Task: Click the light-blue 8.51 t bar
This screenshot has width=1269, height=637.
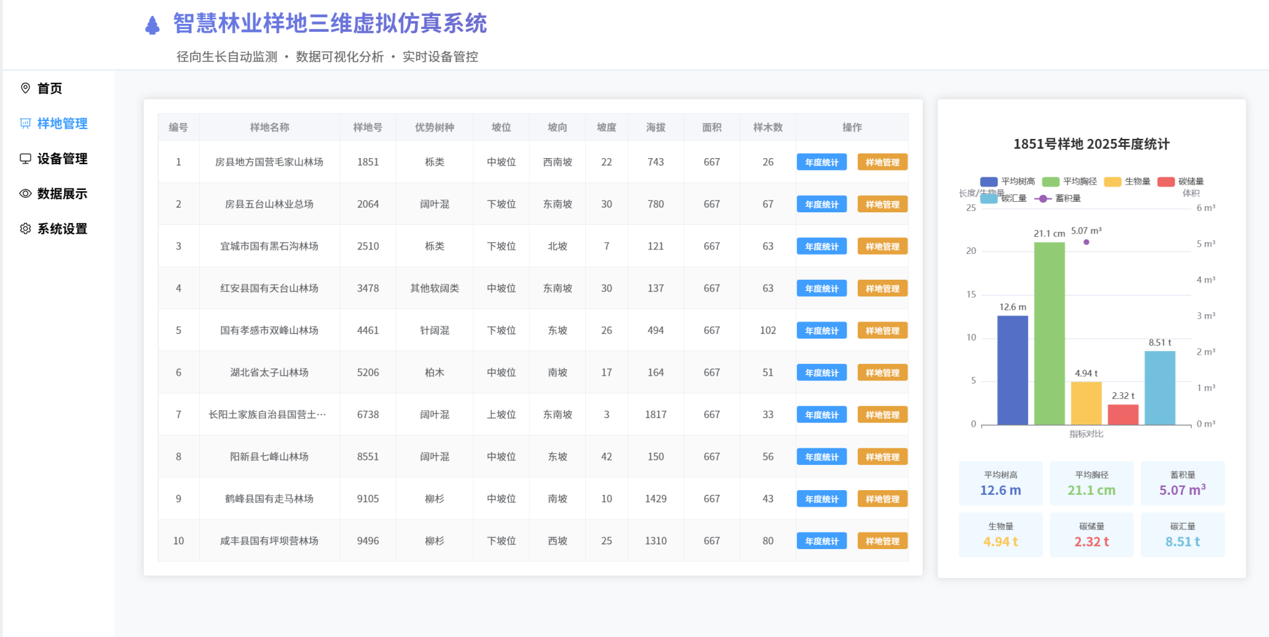Action: [1160, 388]
